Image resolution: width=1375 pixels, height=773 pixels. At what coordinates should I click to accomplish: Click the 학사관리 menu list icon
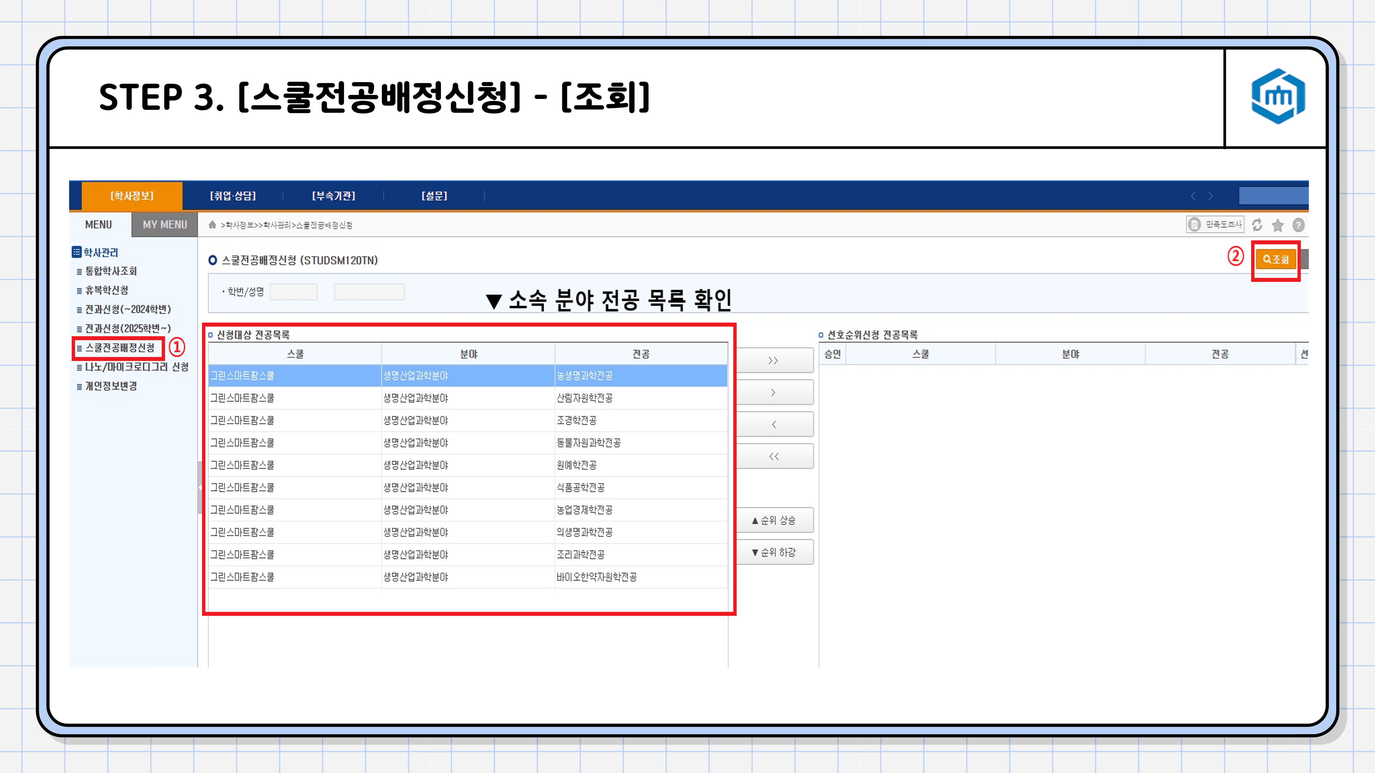pos(77,252)
